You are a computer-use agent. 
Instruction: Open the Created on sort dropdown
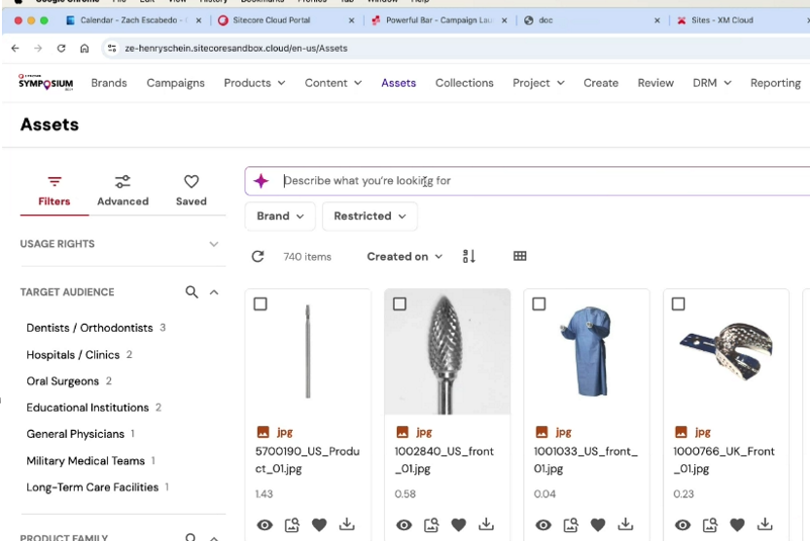tap(405, 256)
